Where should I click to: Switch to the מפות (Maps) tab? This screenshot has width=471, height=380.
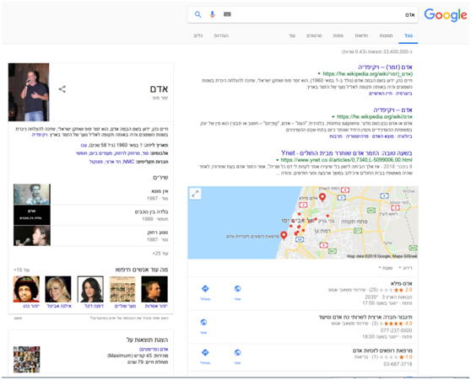click(x=338, y=35)
